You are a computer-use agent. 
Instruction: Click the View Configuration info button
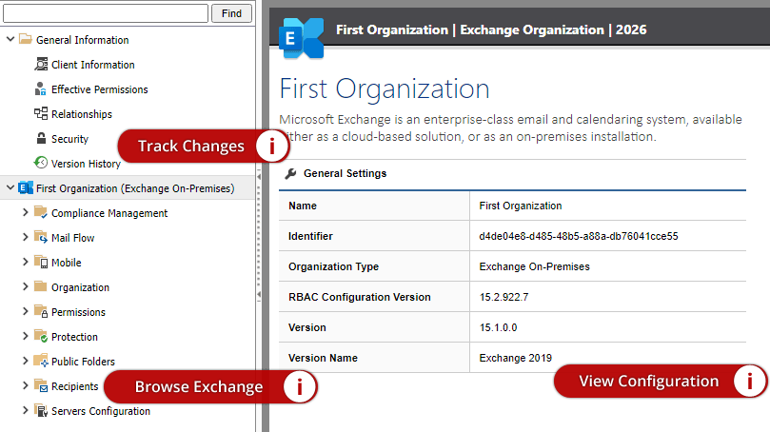(x=749, y=381)
